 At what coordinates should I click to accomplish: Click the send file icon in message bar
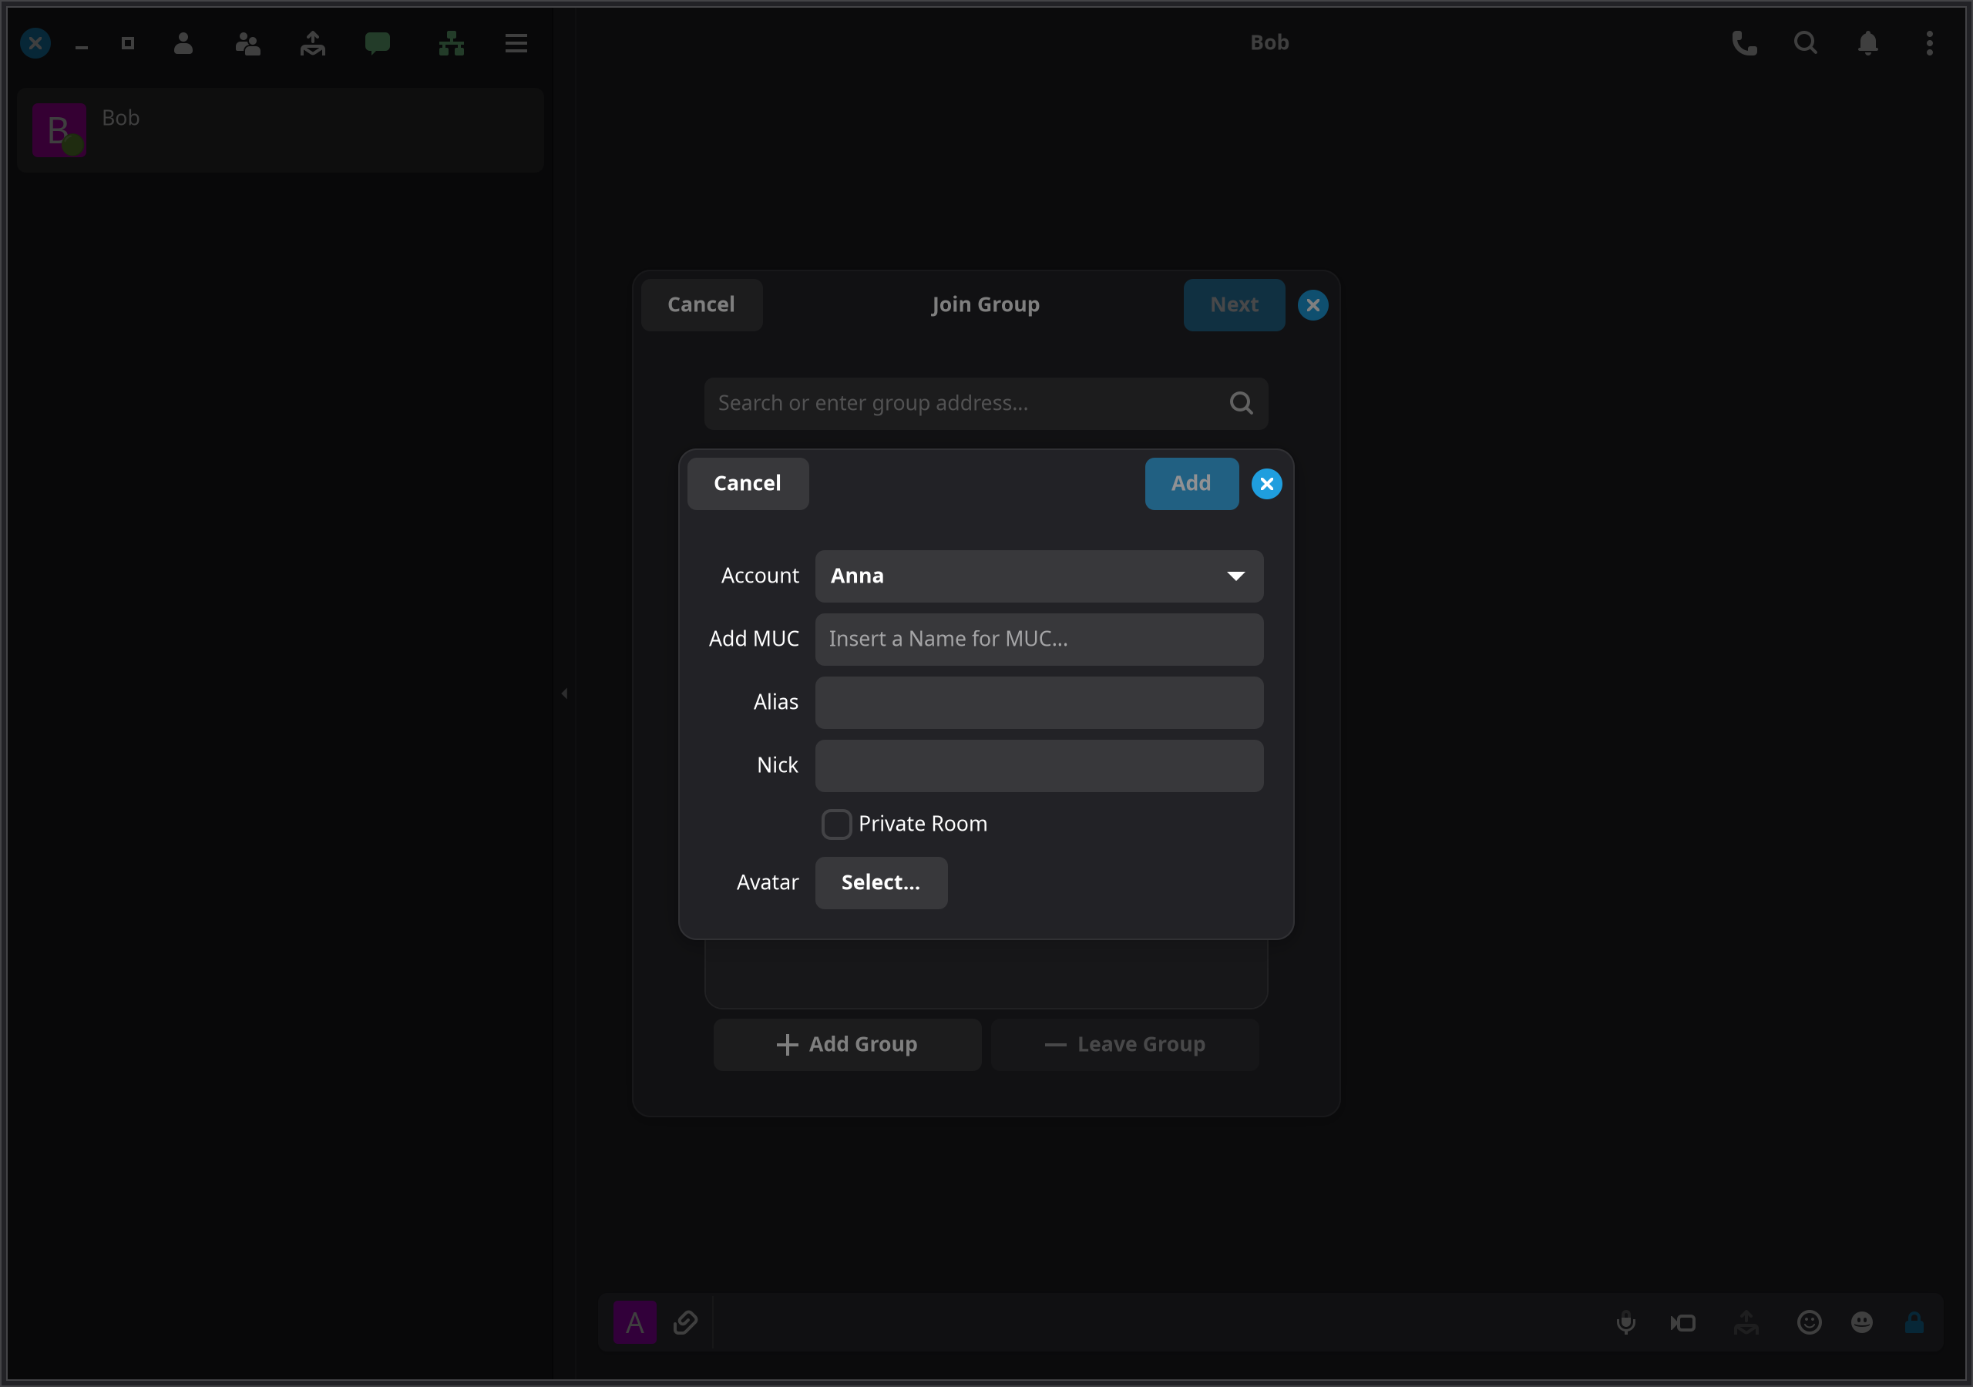pos(1746,1322)
